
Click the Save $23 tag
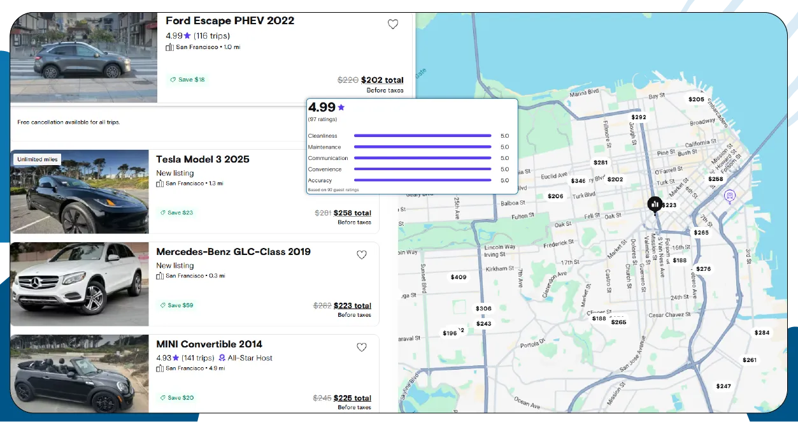[177, 213]
